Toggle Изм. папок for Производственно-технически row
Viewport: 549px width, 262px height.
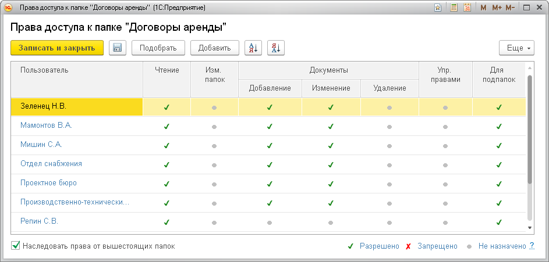point(214,203)
